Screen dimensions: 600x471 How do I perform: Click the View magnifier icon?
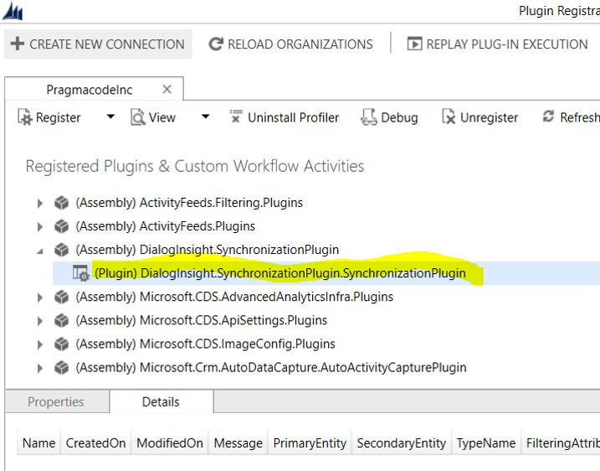(138, 116)
